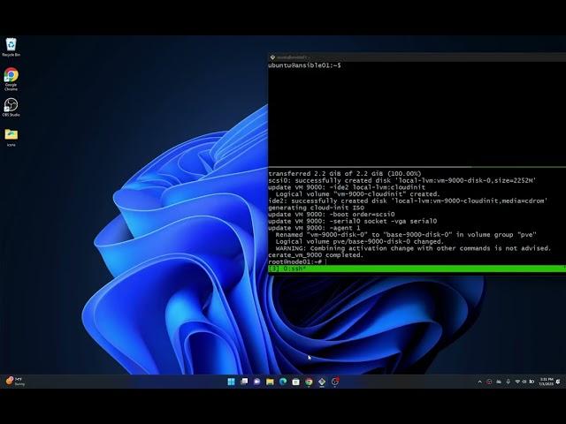Open the weather widget in the taskbar
The width and height of the screenshot is (566, 424).
point(15,382)
